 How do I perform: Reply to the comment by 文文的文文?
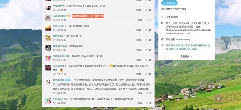[x=139, y=10]
